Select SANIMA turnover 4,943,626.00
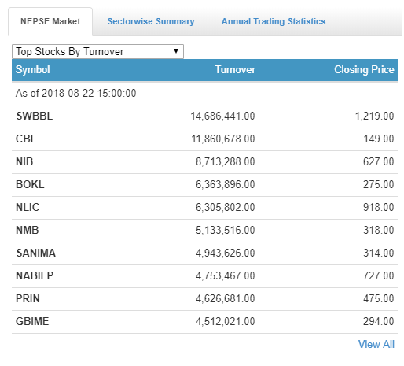 point(226,253)
